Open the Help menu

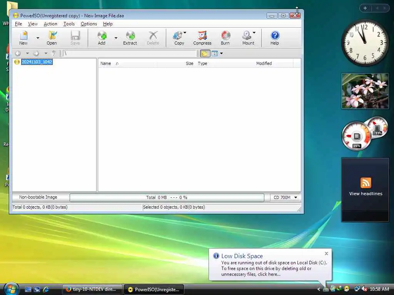coord(108,24)
